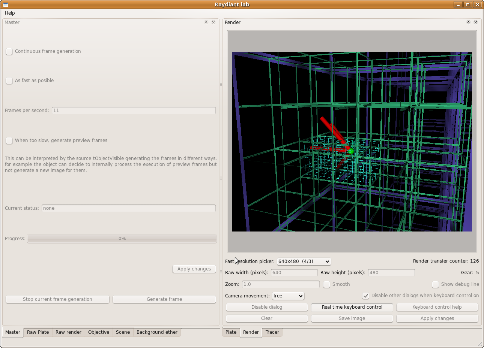Open the Help menu
484x348 pixels.
tap(10, 13)
